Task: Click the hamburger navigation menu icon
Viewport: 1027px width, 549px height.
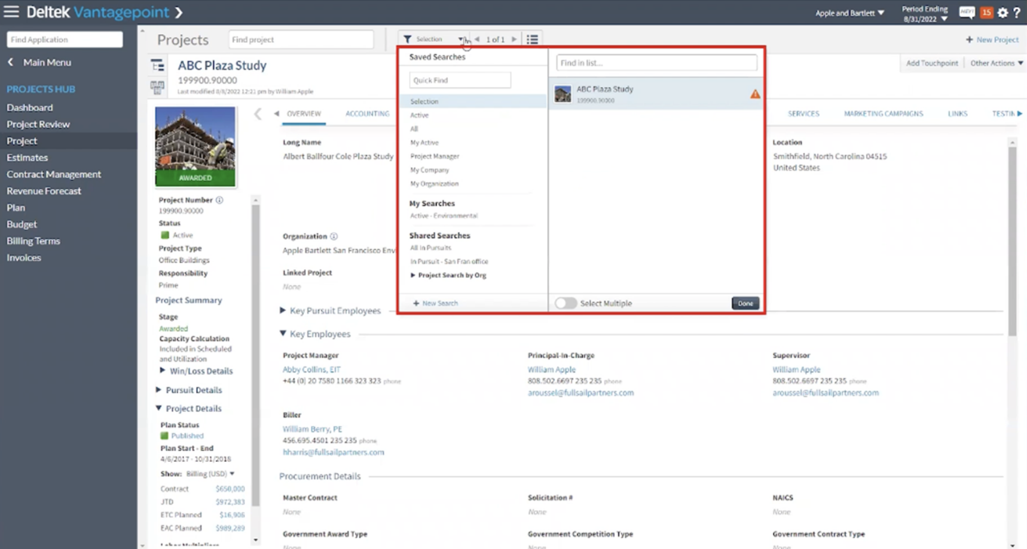Action: pos(11,11)
